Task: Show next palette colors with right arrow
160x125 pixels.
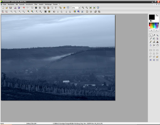Action: point(157,30)
